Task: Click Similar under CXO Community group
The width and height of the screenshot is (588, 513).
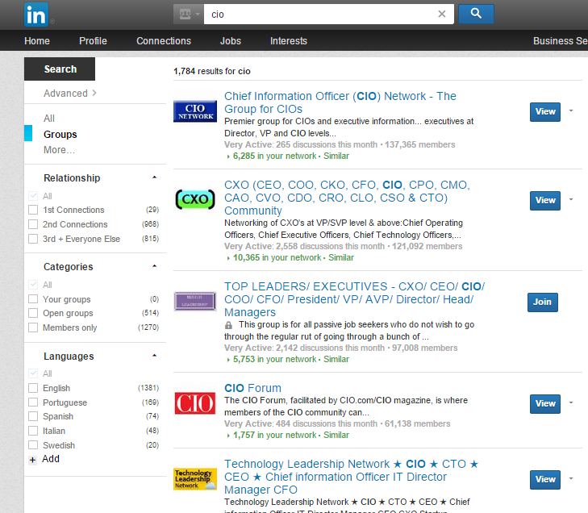Action: pyautogui.click(x=341, y=257)
